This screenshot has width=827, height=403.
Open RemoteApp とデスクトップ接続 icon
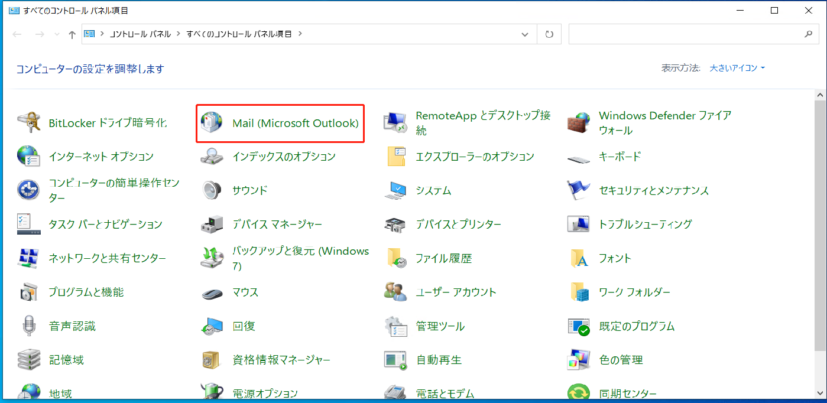[395, 123]
